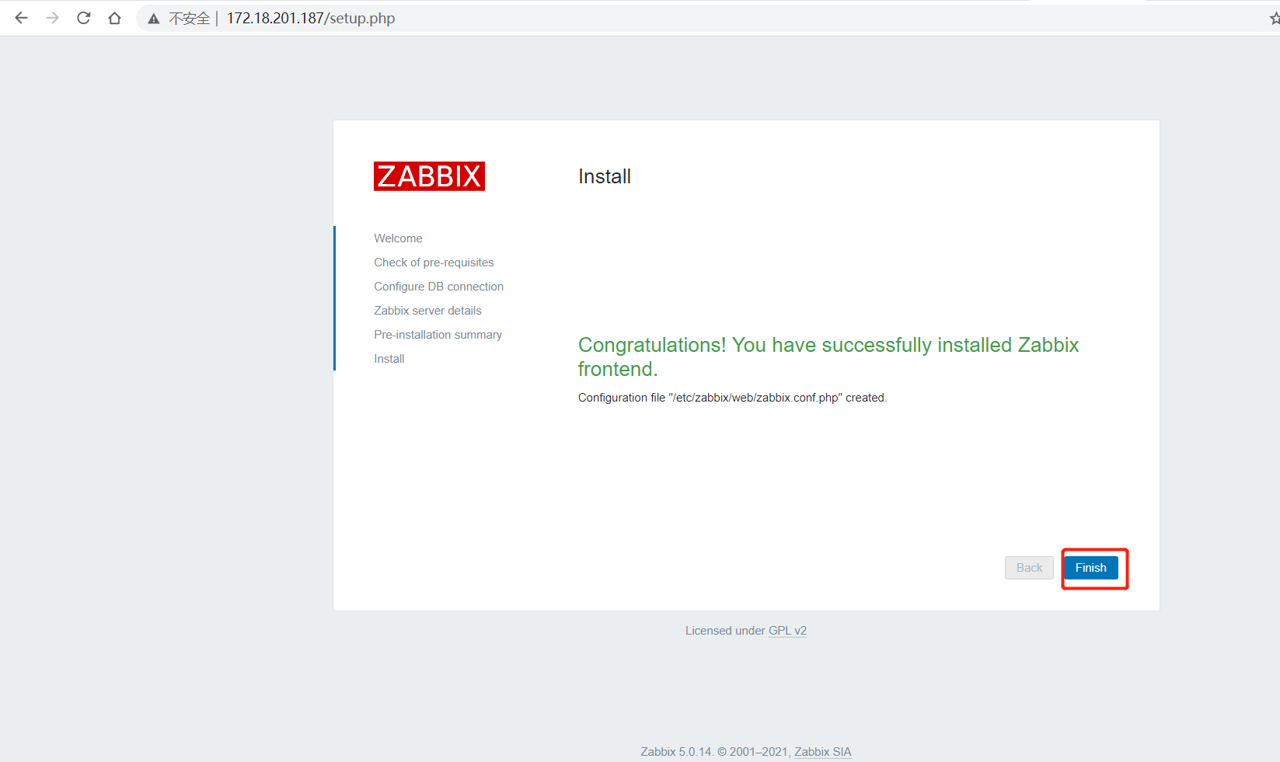Open the Zabbix SIA link
Image resolution: width=1280 pixels, height=762 pixels.
click(x=822, y=752)
